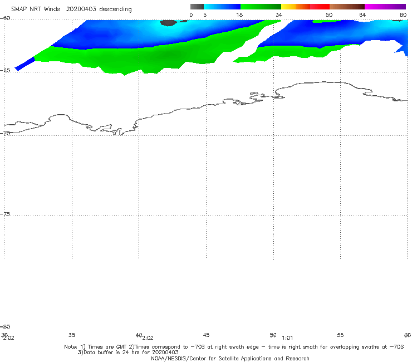Pick the magenta-purple segment of the color bar

385,7
